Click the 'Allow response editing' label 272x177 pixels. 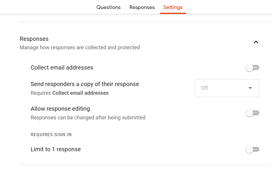(x=60, y=109)
